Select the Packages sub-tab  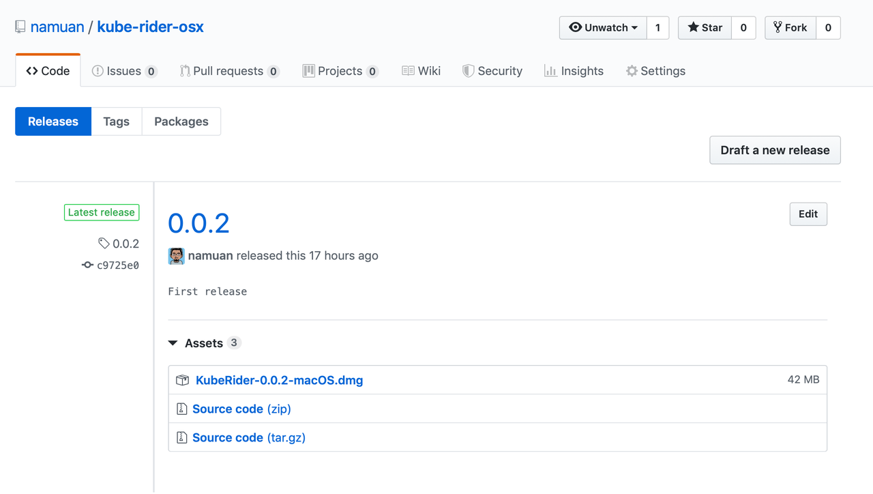coord(181,121)
